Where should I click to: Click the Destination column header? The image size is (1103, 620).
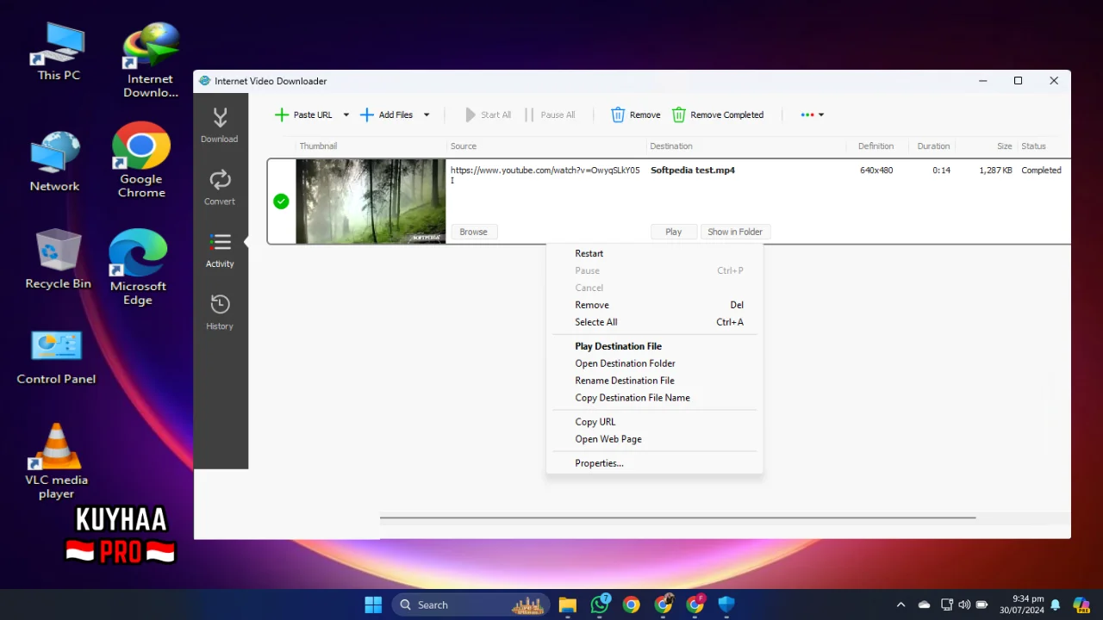pos(671,146)
